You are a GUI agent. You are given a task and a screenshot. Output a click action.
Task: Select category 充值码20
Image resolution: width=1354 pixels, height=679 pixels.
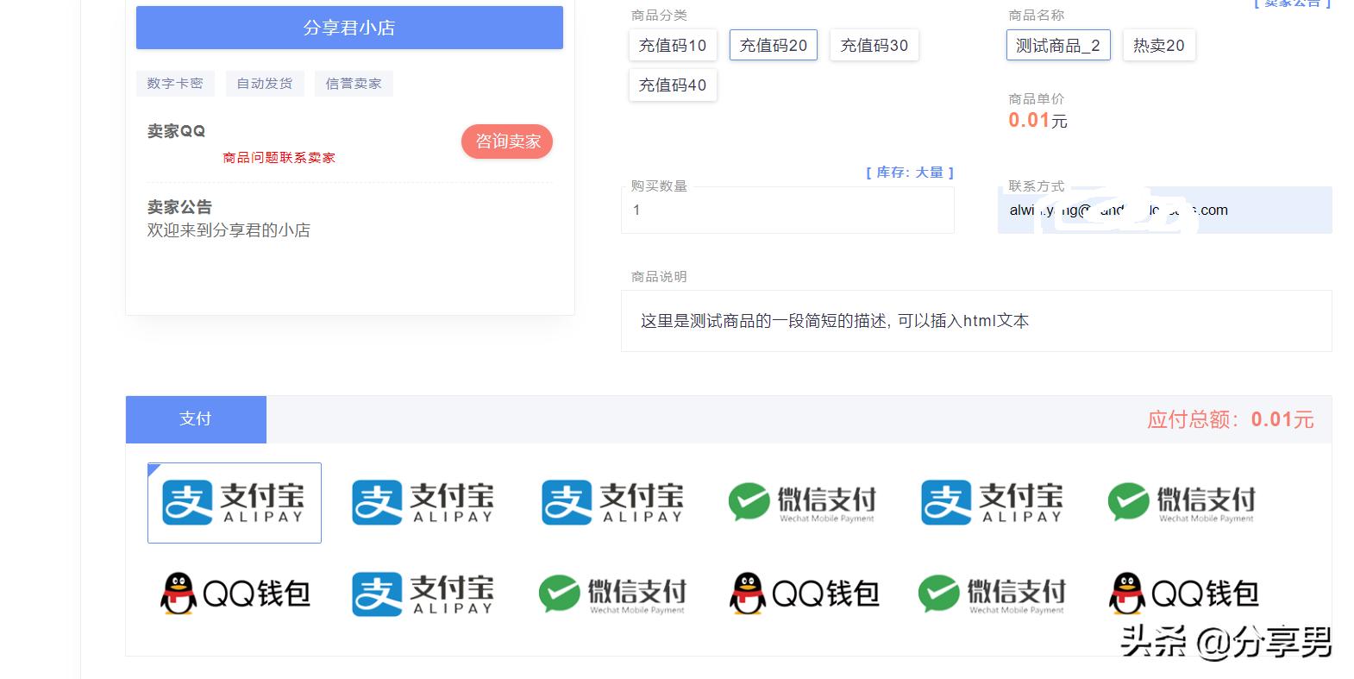(x=774, y=46)
